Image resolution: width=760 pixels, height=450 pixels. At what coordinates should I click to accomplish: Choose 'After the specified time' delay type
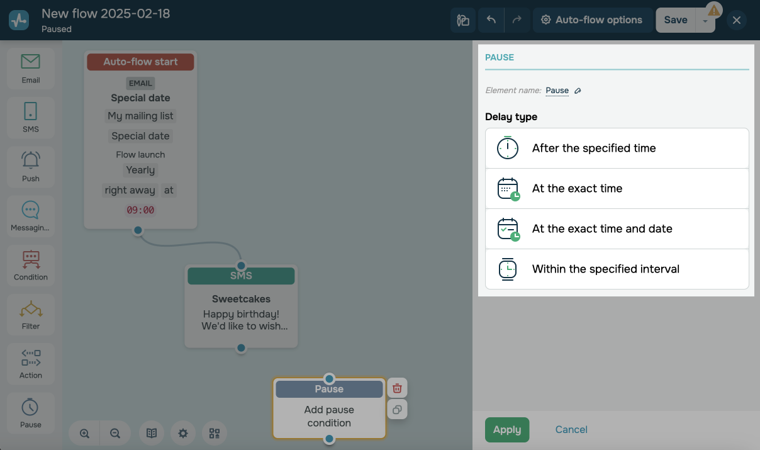pyautogui.click(x=617, y=149)
